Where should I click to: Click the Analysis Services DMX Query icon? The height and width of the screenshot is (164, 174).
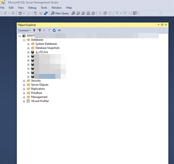pyautogui.click(x=83, y=13)
